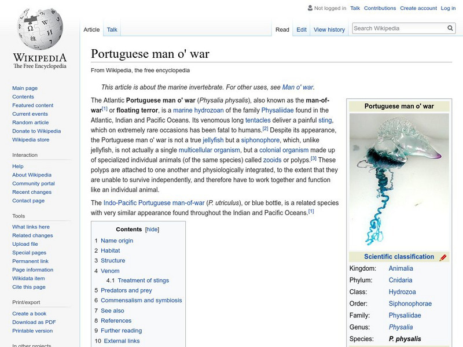The image size is (463, 347).
Task: Open the Talk page tab
Action: (x=112, y=29)
